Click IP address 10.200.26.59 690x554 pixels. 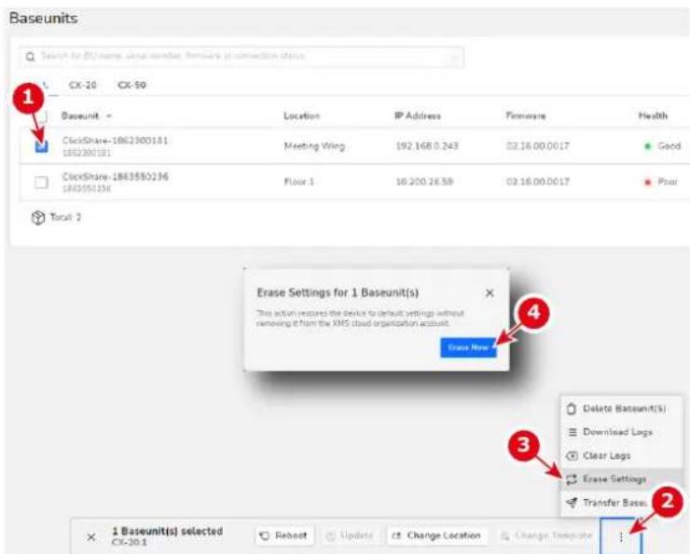tap(424, 182)
